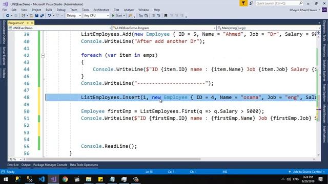Viewport: 328px width, 184px height.
Task: Click the Undo toolbar icon
Action: [49, 16]
